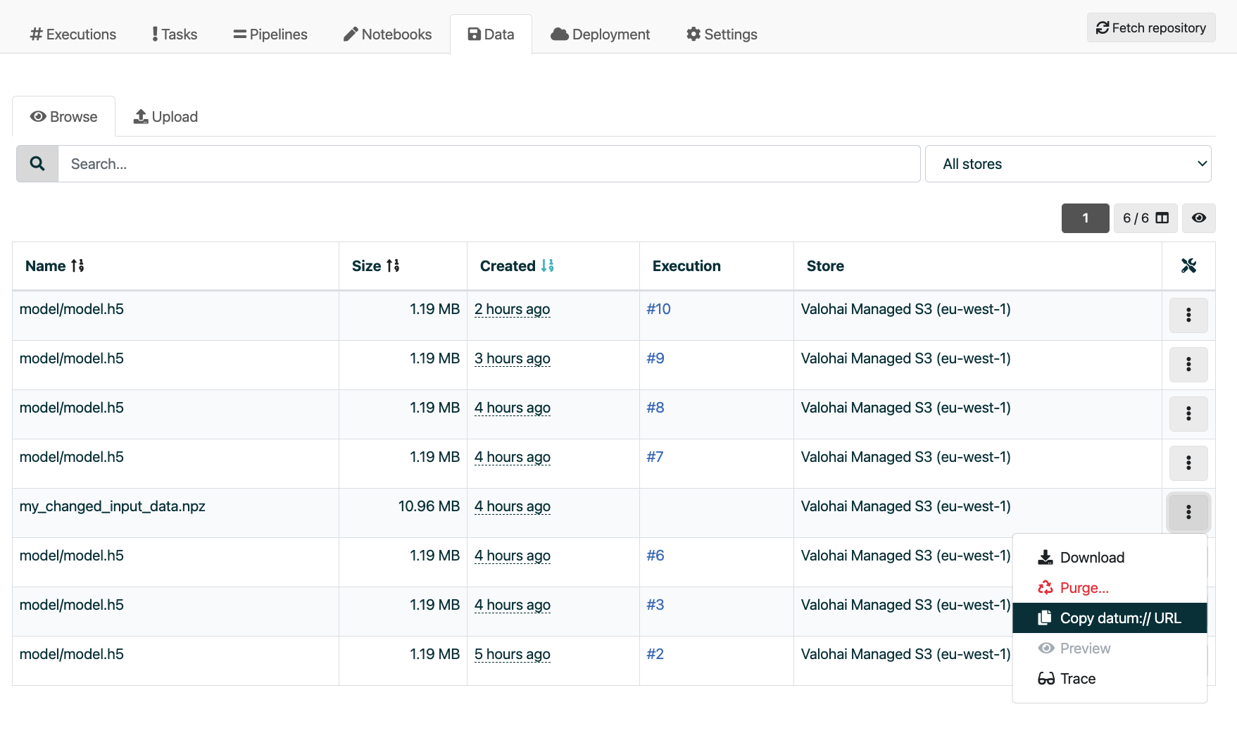1237x745 pixels.
Task: Open the Upload sub-tab
Action: pyautogui.click(x=165, y=117)
